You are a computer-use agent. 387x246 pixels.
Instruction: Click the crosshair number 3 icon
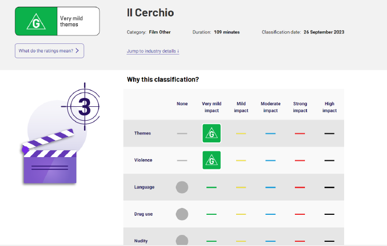pyautogui.click(x=84, y=107)
